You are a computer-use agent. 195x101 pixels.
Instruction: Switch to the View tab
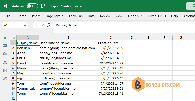[x=119, y=16]
